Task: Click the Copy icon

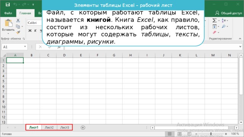Action: pyautogui.click(x=18, y=26)
